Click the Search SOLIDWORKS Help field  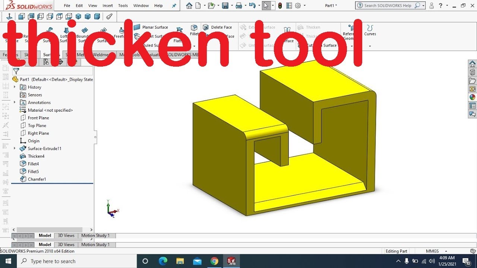[388, 6]
